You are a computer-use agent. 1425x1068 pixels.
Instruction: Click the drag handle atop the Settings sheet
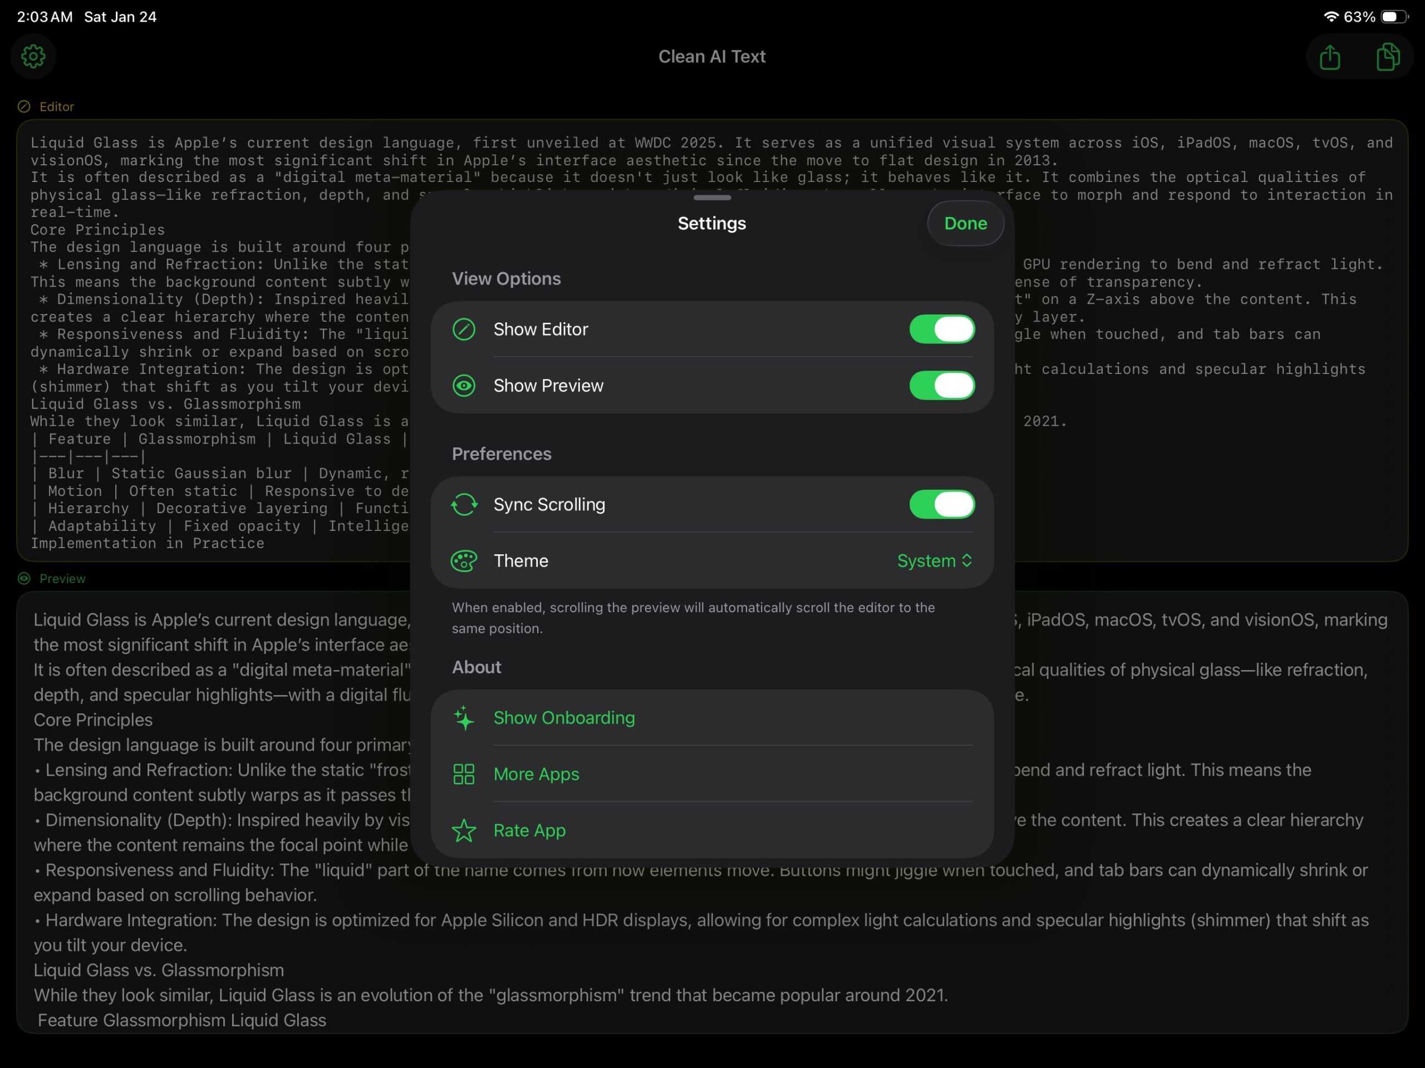(x=712, y=198)
